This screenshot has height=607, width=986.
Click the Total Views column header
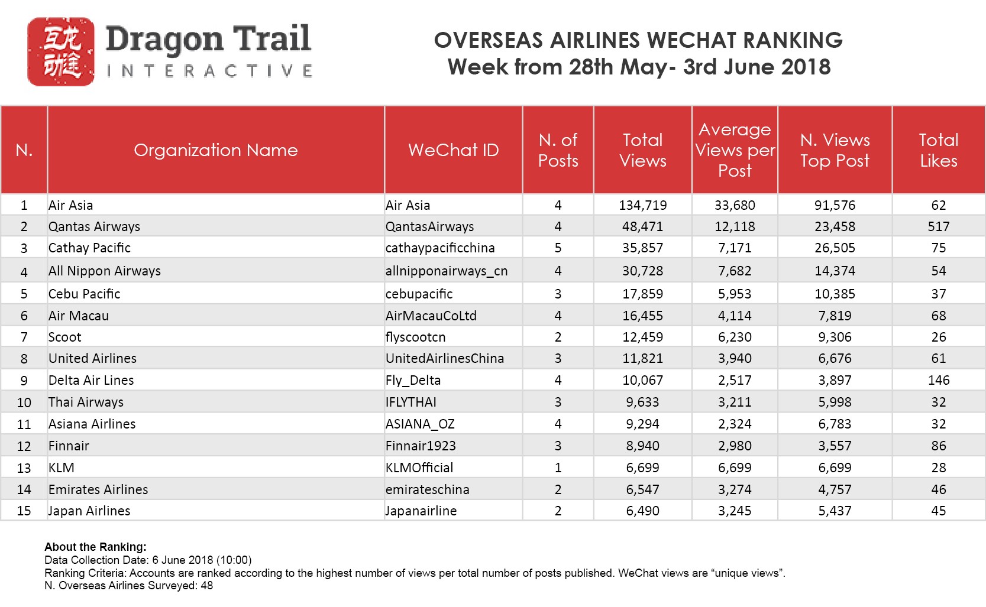click(642, 150)
